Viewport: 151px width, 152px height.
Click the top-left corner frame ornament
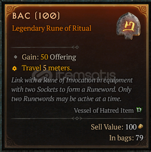pyautogui.click(x=10, y=10)
